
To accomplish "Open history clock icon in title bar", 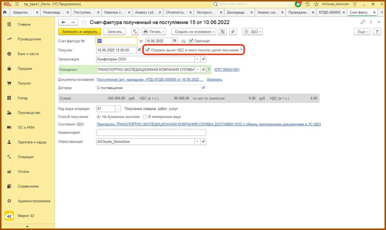I will 307,4.
